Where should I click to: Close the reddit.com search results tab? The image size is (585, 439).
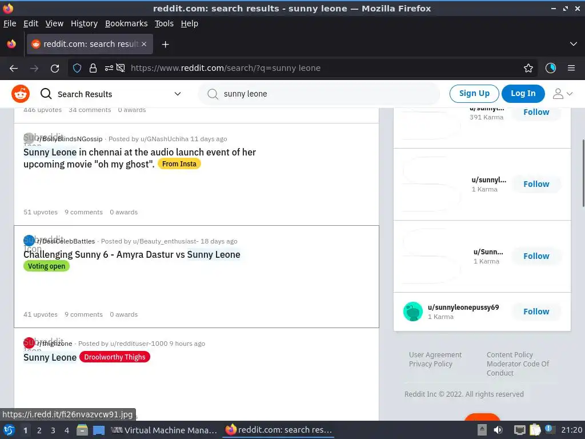[144, 44]
